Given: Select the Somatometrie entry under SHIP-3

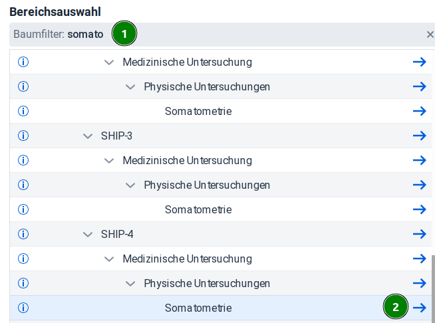Looking at the screenshot, I should coord(198,209).
